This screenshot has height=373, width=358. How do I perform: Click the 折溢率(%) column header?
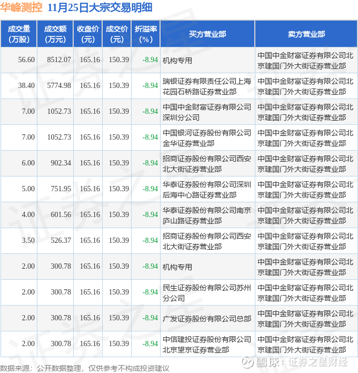146,34
